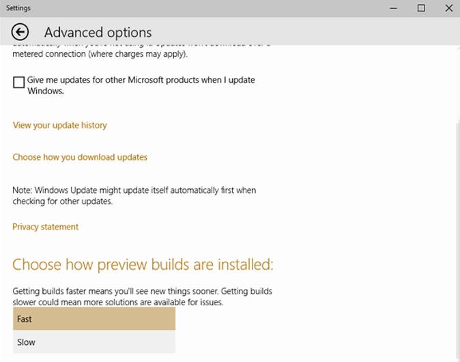The height and width of the screenshot is (362, 460).
Task: Open Choose how you download updates
Action: [80, 157]
